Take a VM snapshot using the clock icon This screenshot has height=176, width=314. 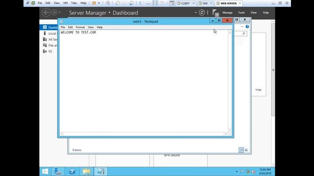point(118,3)
